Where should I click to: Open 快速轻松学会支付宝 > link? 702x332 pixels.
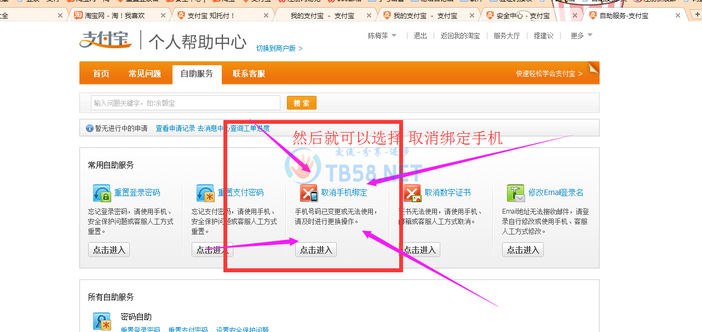click(549, 73)
